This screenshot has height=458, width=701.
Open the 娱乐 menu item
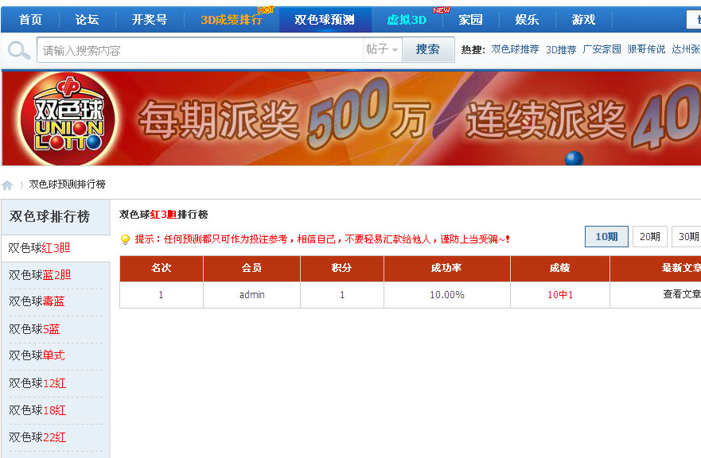click(x=527, y=20)
